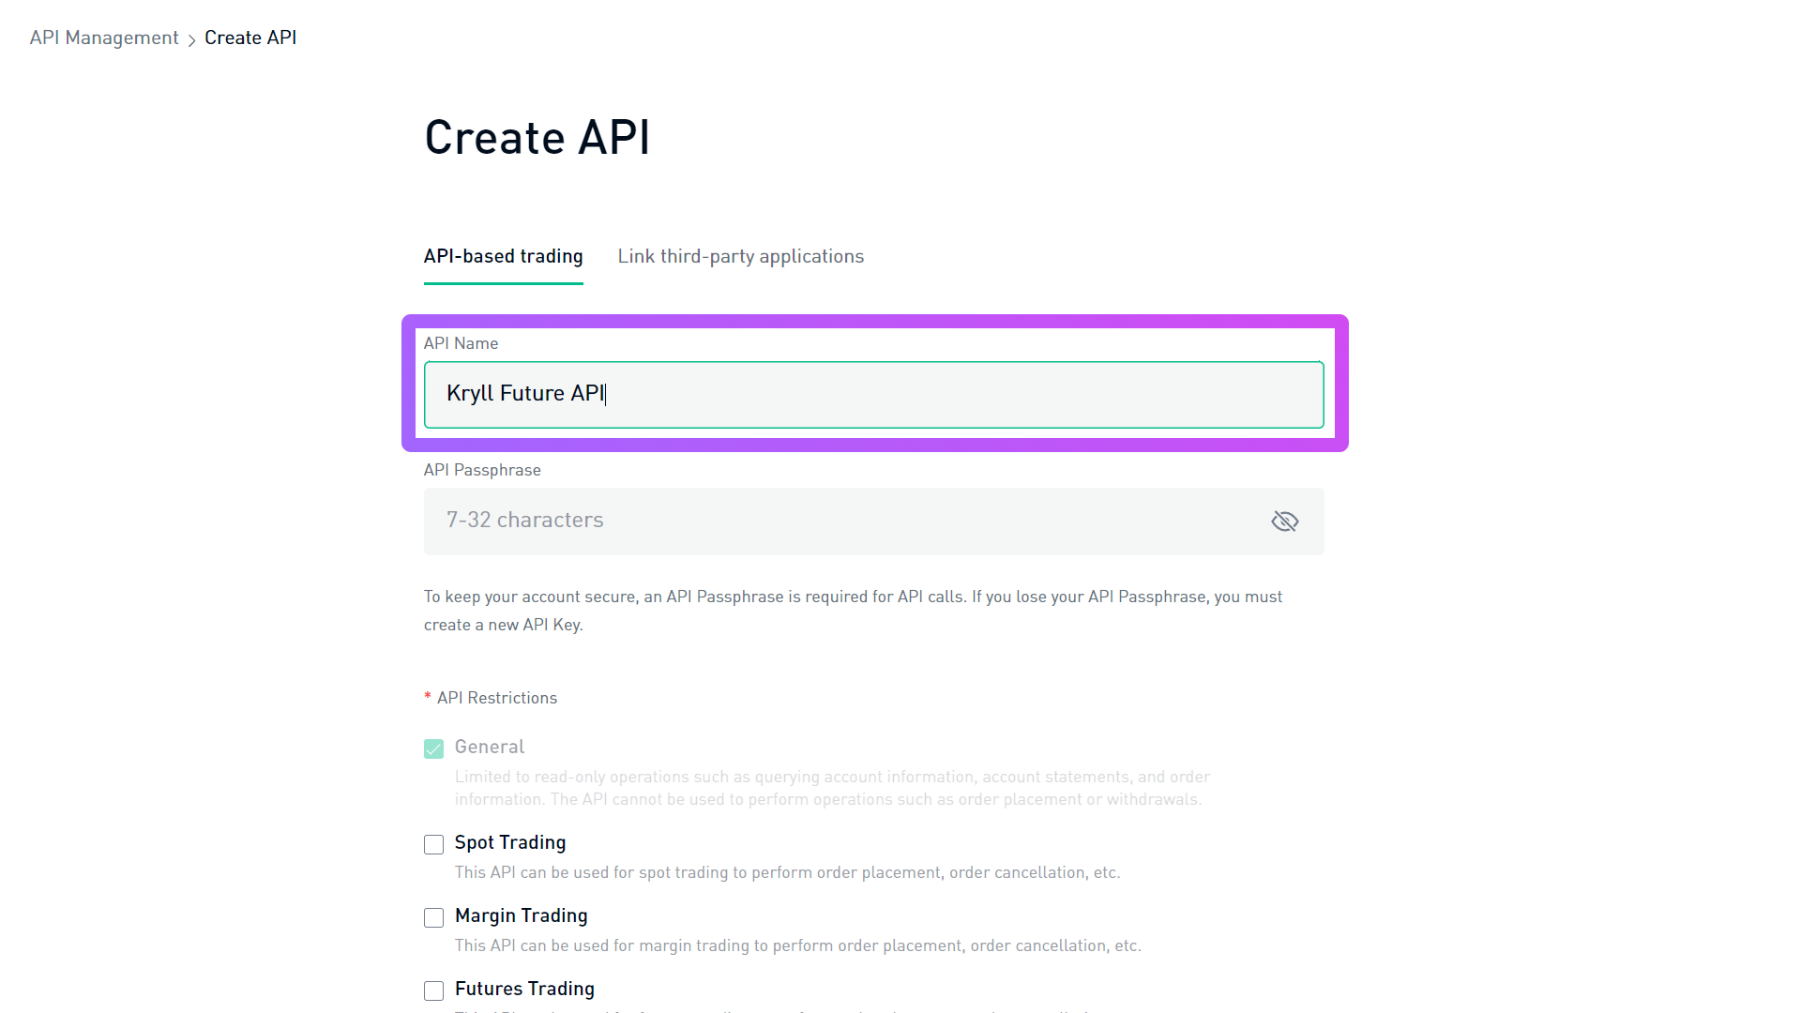Click the General restriction label

(x=489, y=747)
